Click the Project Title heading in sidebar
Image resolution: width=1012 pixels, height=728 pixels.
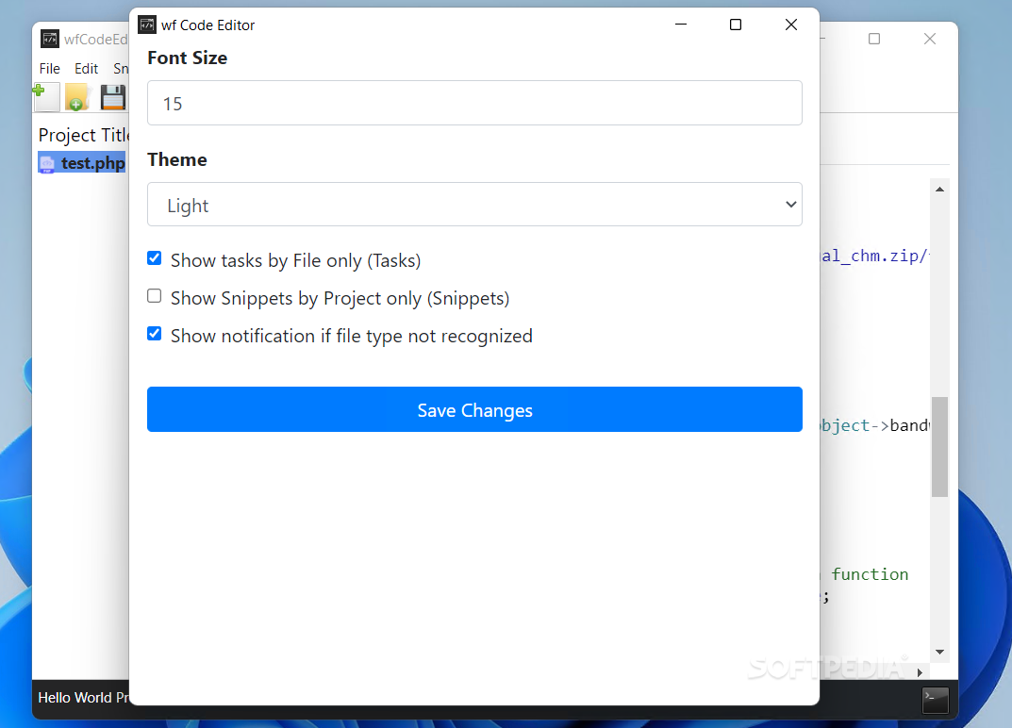point(84,135)
